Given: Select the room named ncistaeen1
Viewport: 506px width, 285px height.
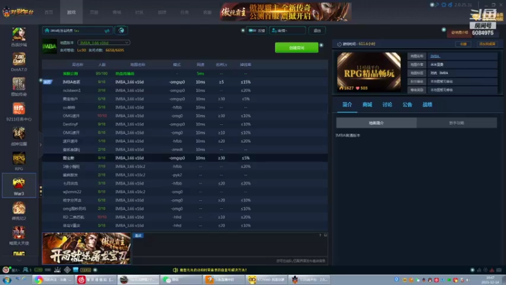Looking at the screenshot, I should click(71, 91).
